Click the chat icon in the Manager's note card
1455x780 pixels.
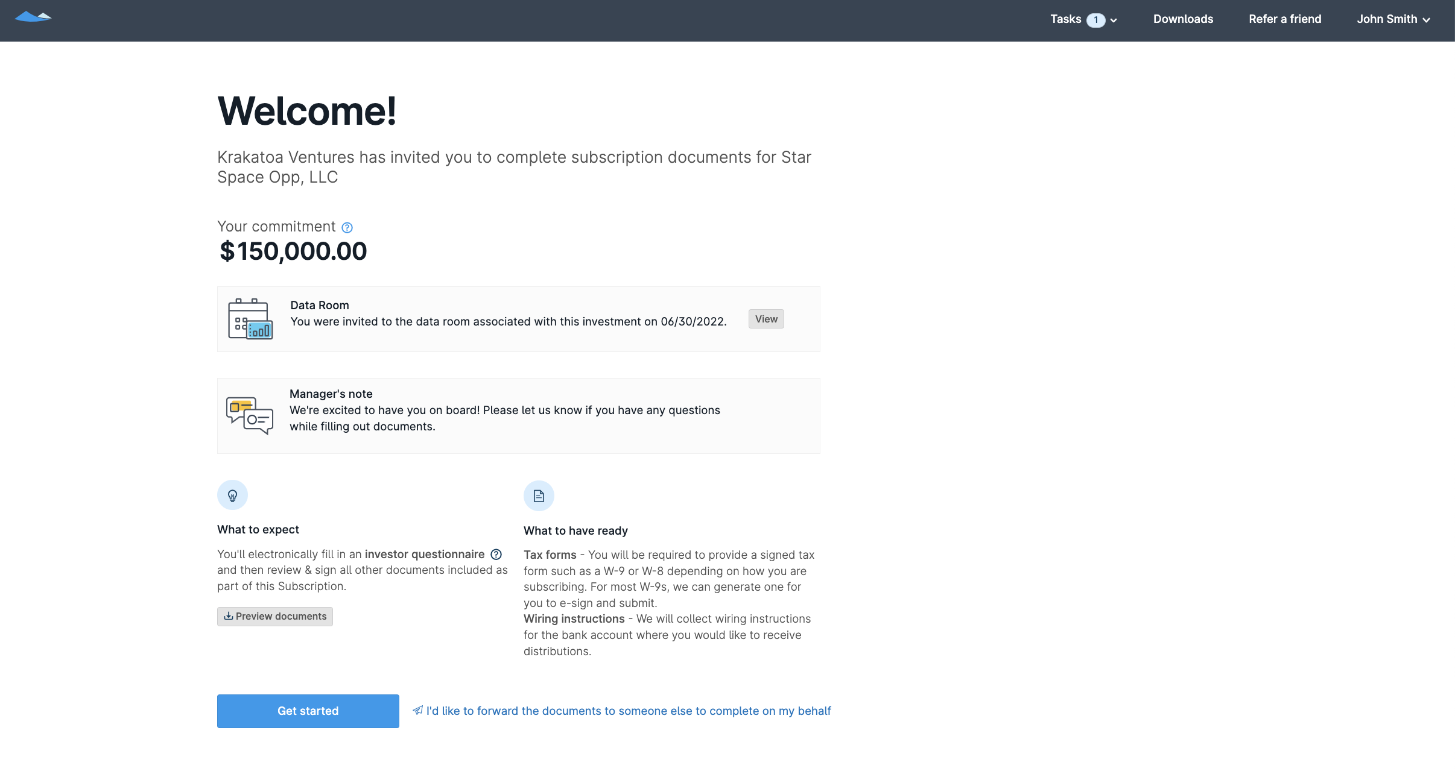point(250,415)
